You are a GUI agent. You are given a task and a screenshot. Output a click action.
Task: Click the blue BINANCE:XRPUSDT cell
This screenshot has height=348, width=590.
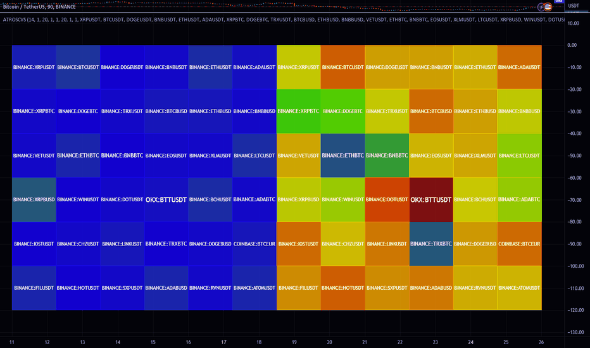coord(34,67)
